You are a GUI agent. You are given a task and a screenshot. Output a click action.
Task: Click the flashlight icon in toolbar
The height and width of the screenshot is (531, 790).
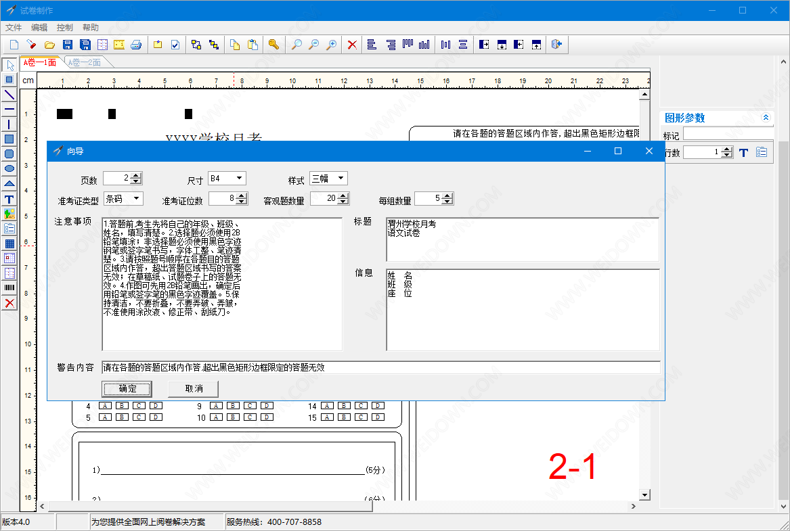coord(32,45)
